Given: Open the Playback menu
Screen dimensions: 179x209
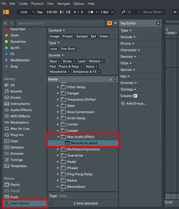Looking at the screenshot, I should click(37, 4).
